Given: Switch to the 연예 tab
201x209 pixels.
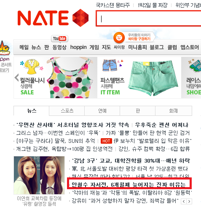Looking at the screenshot, I should [x=102, y=111].
